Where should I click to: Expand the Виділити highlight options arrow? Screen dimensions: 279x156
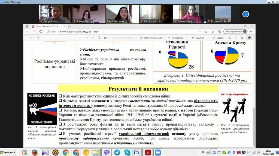[208, 38]
